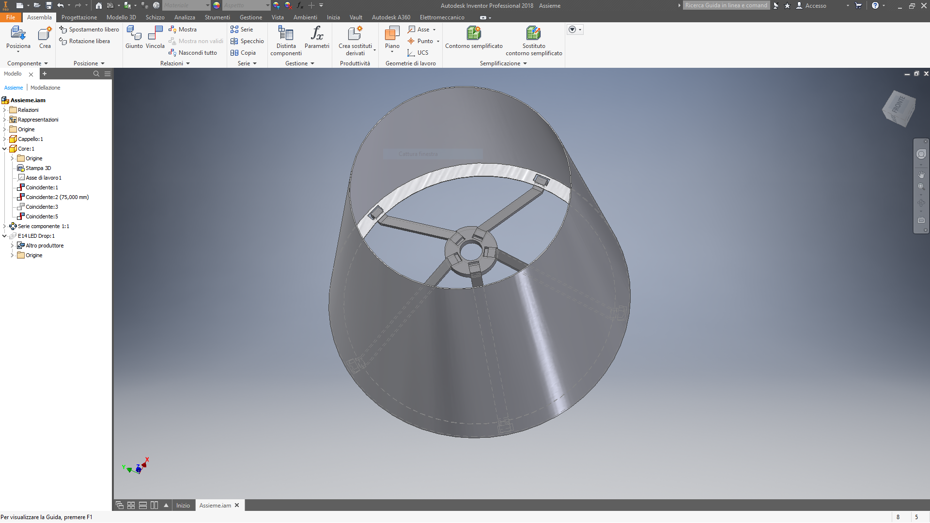This screenshot has width=930, height=523.
Task: Click the Piano work plane icon
Action: point(392,34)
